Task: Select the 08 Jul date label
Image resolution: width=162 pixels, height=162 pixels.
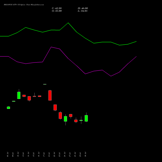Action: (x=7, y=155)
